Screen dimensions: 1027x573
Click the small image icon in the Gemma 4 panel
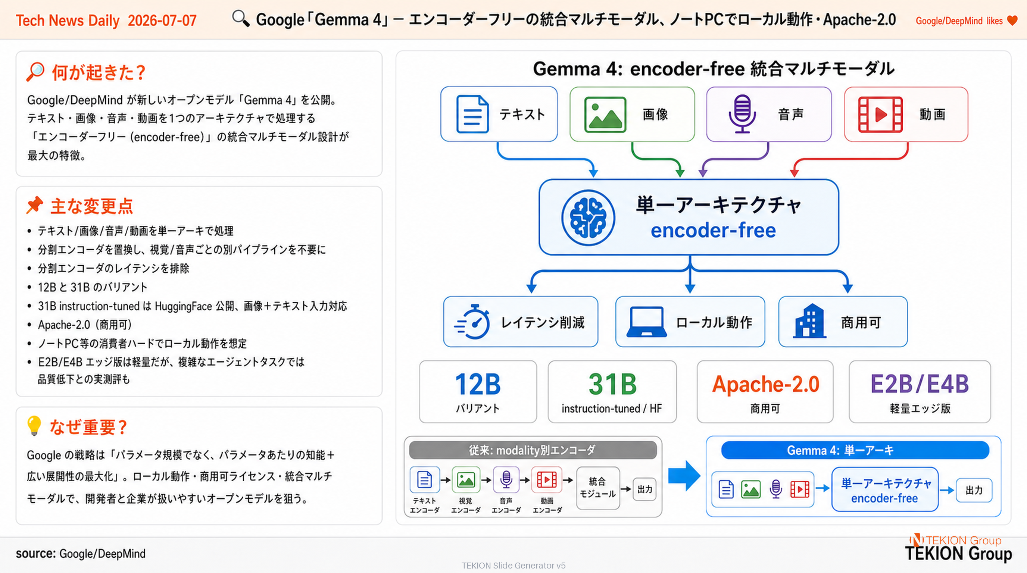coord(751,489)
